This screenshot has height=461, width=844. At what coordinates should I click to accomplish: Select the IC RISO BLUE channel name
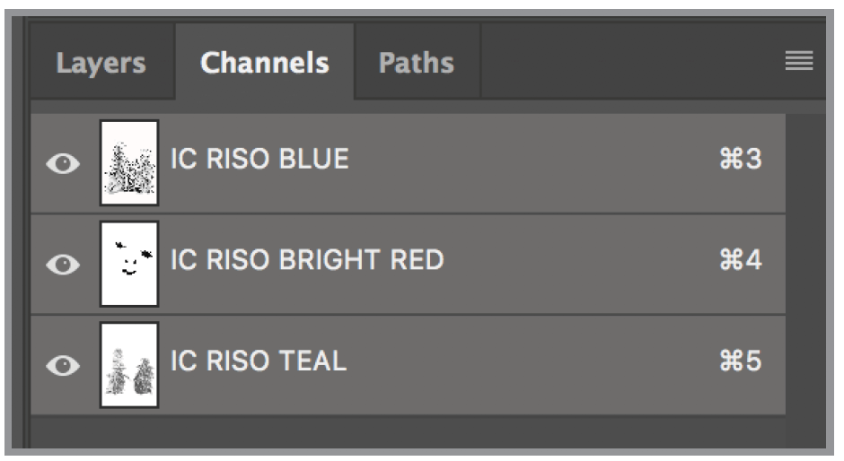[259, 160]
